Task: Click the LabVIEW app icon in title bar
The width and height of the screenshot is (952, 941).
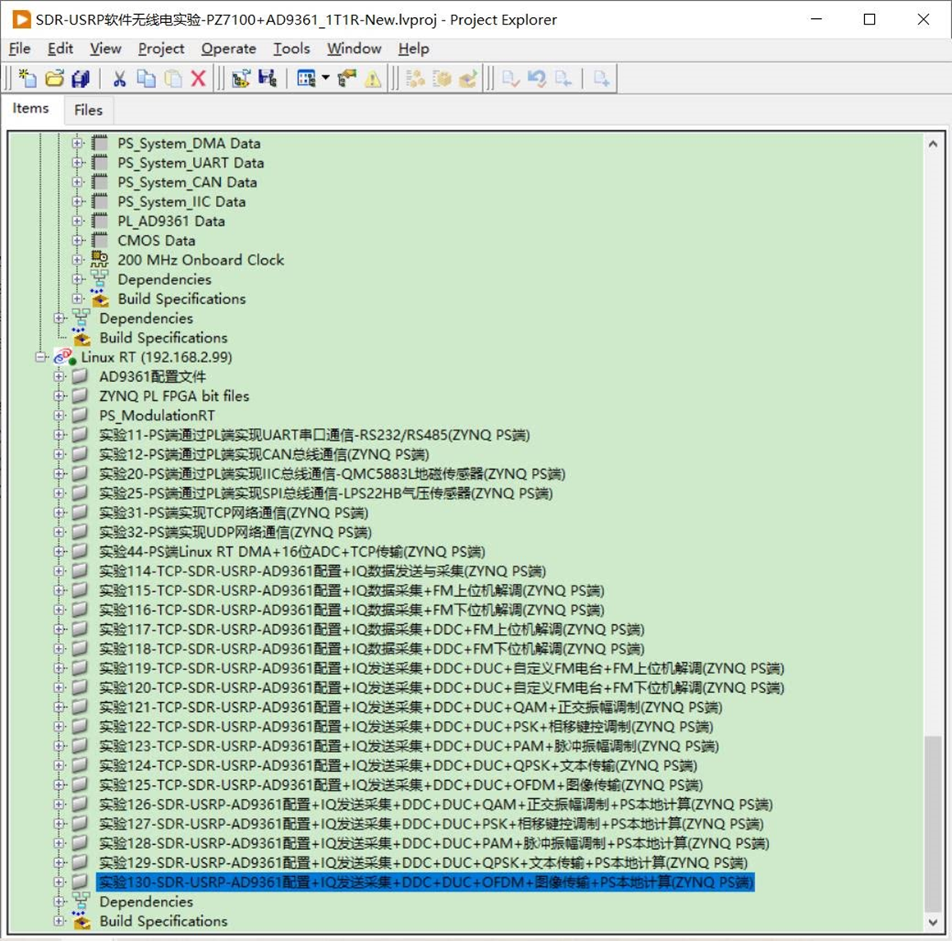Action: (21, 20)
